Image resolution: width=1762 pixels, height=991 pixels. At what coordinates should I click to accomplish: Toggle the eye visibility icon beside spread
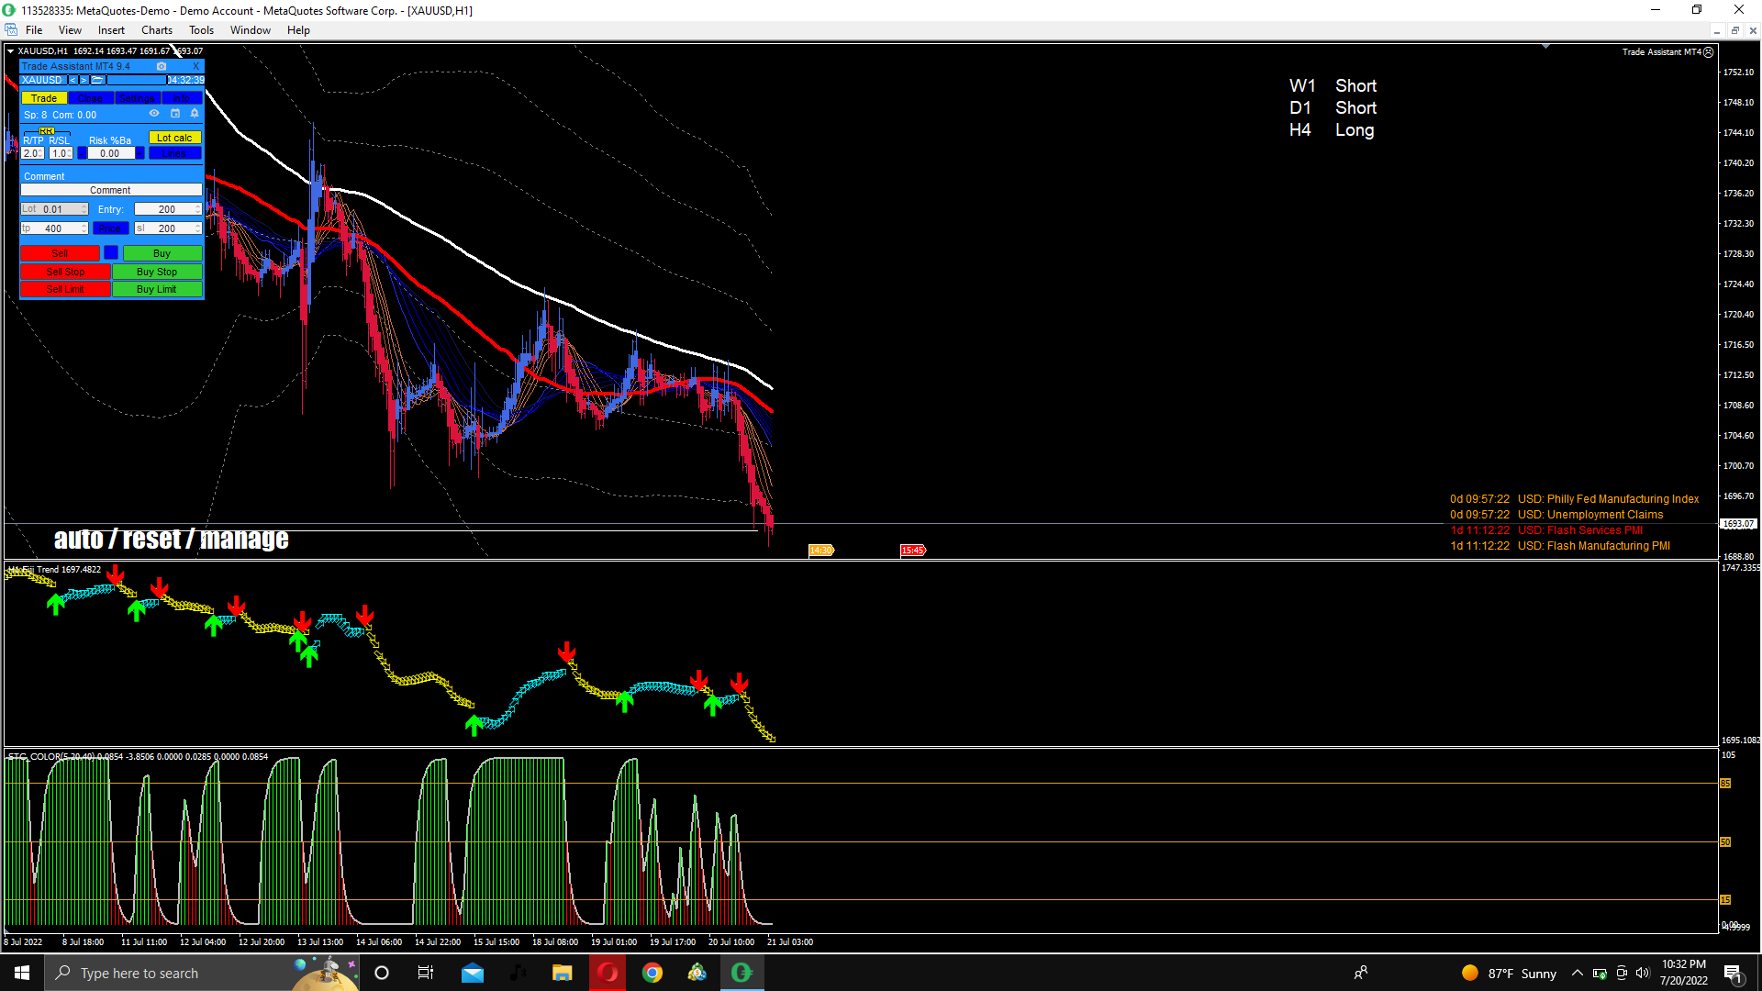(154, 114)
